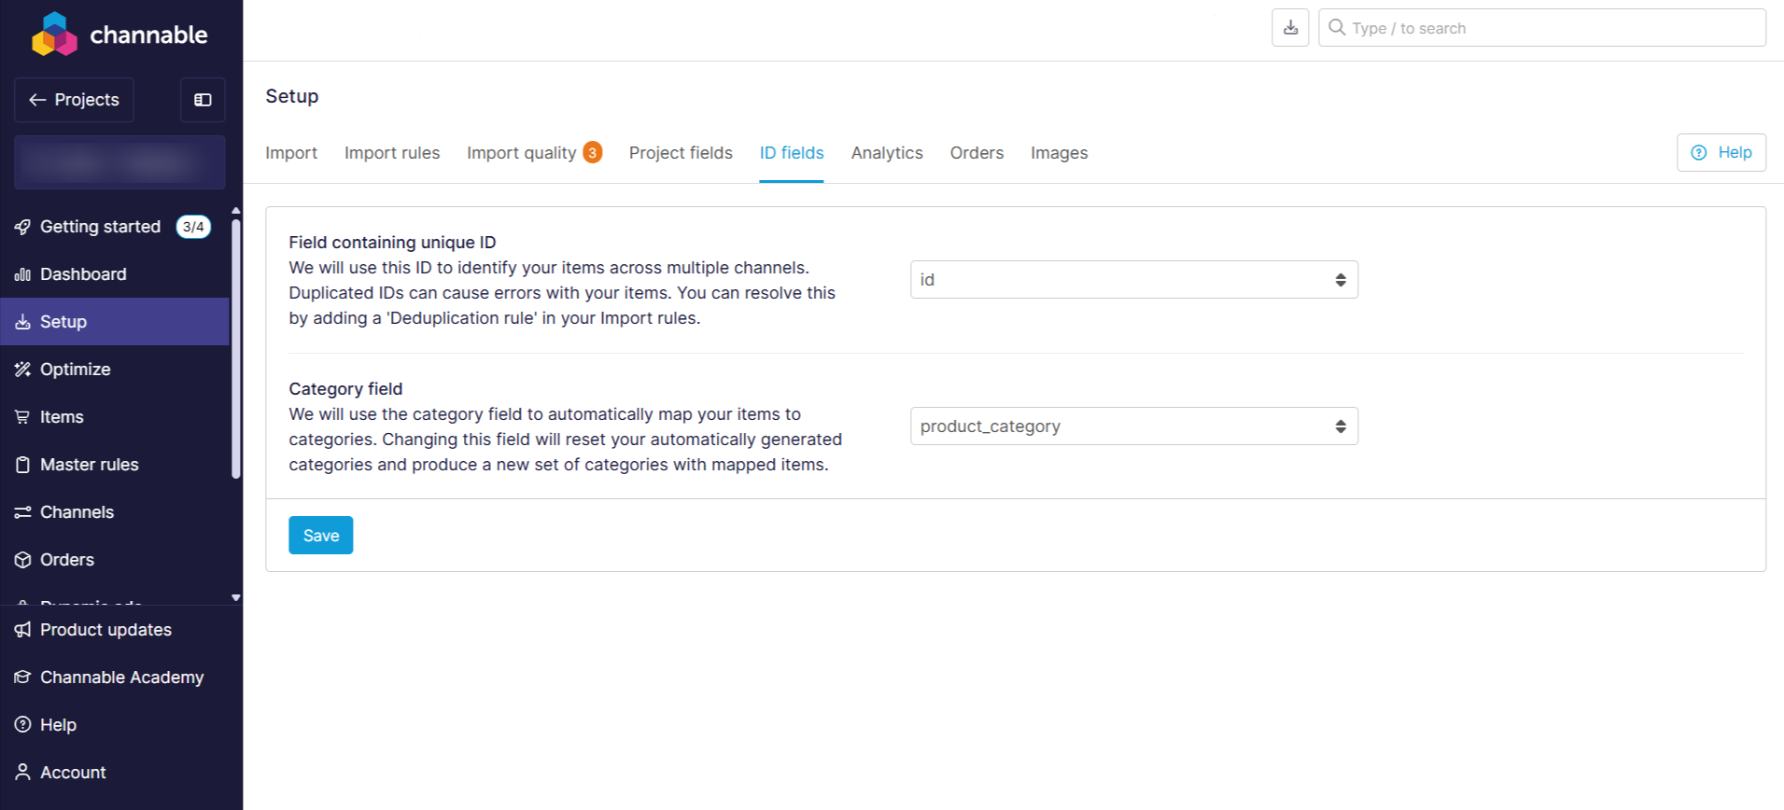Open the Import quality tab
This screenshot has height=810, width=1784.
click(x=521, y=153)
